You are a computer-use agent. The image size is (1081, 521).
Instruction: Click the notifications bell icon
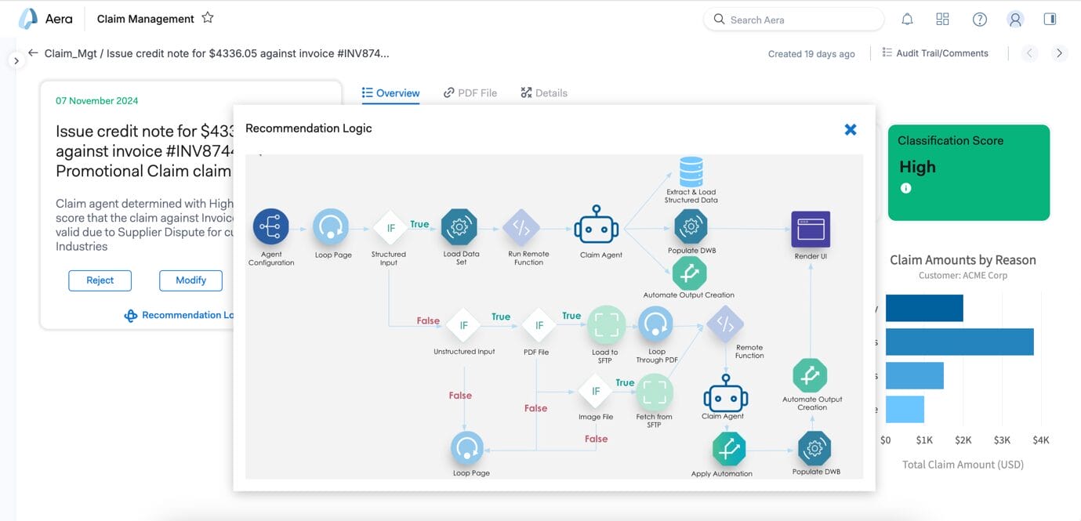tap(907, 20)
